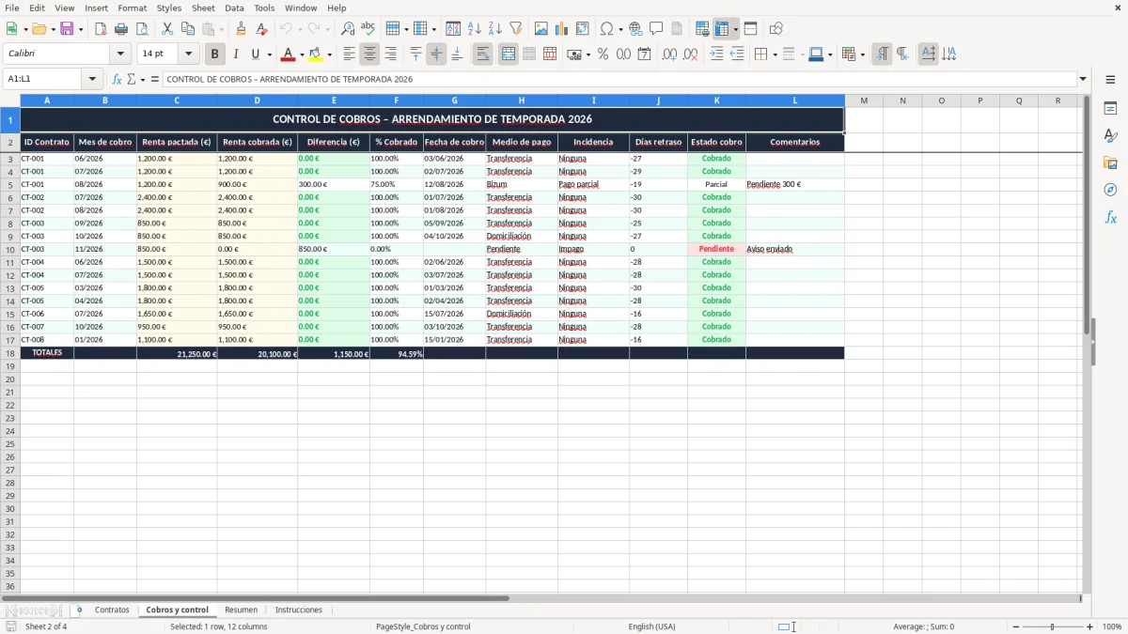
Task: Open the sidebar settings menu button
Action: (x=1110, y=79)
